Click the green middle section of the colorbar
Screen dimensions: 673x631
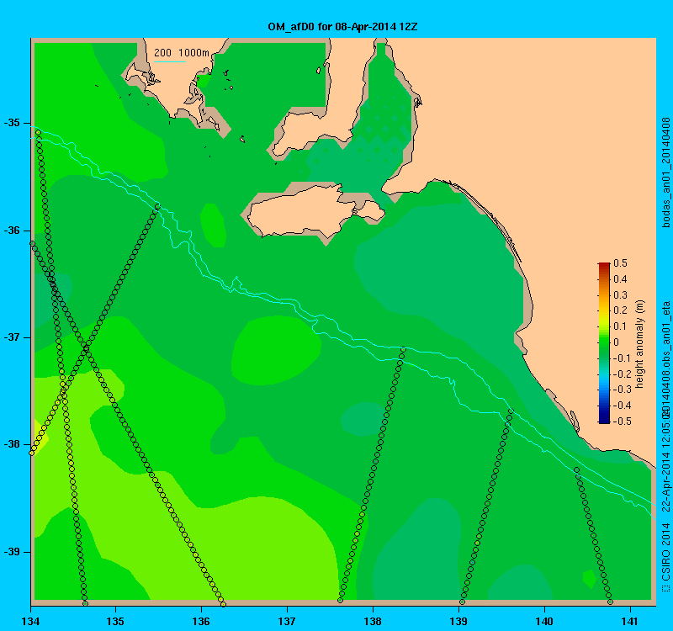[604, 343]
